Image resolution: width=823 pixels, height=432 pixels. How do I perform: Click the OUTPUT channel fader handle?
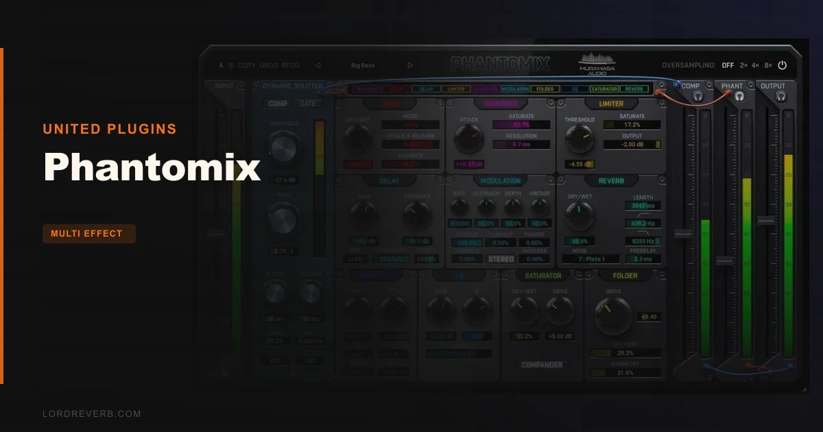point(765,220)
